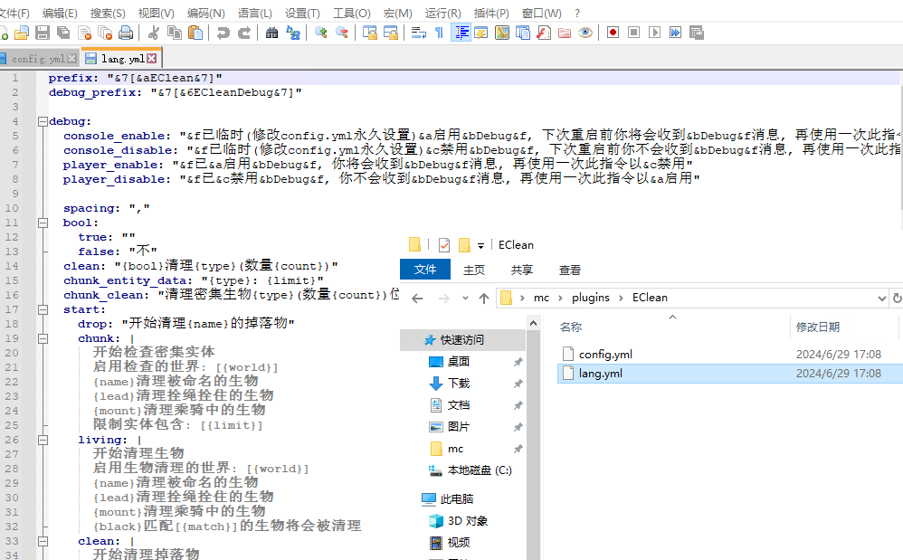The image size is (903, 560).
Task: Toggle synchronized horizontal scrolling
Action: pyautogui.click(x=391, y=33)
